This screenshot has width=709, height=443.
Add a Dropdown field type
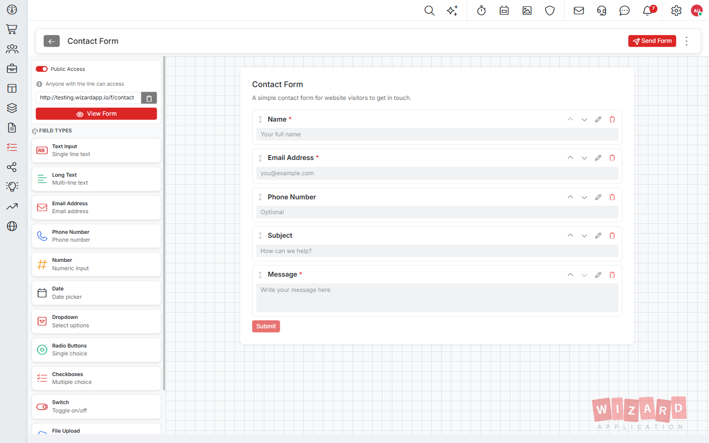click(x=97, y=321)
